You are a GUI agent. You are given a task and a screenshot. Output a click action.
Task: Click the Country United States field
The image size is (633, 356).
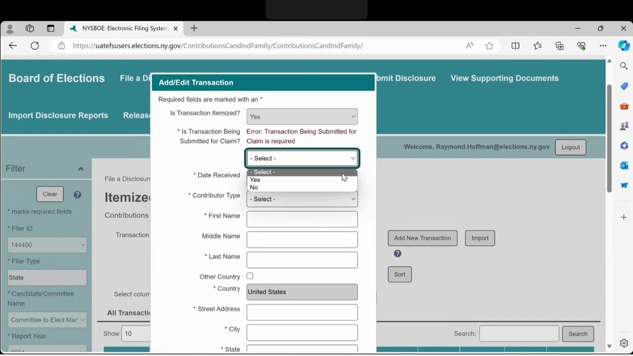[x=302, y=292]
